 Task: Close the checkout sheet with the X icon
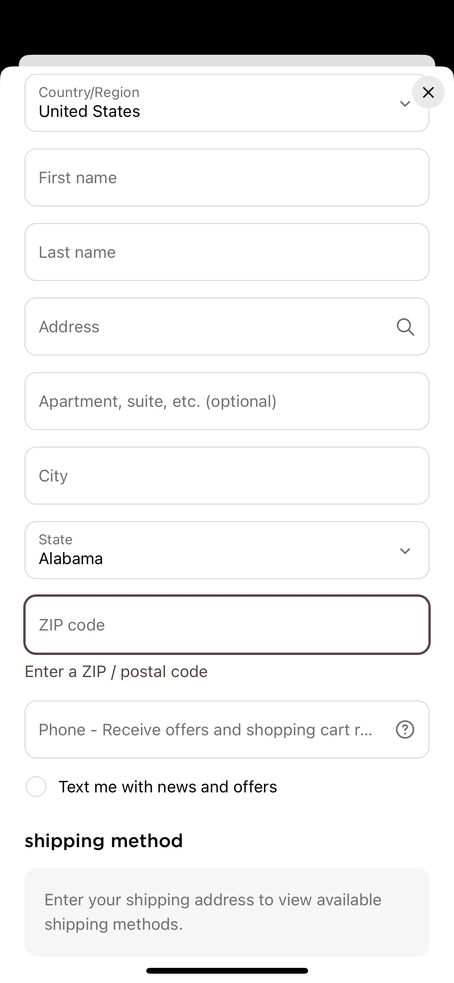tap(428, 92)
